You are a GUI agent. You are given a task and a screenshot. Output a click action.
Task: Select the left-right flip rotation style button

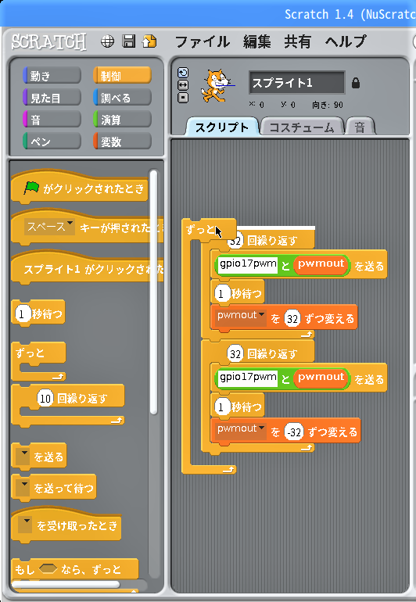183,85
